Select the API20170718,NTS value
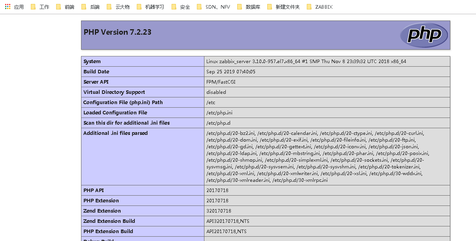 [227, 232]
